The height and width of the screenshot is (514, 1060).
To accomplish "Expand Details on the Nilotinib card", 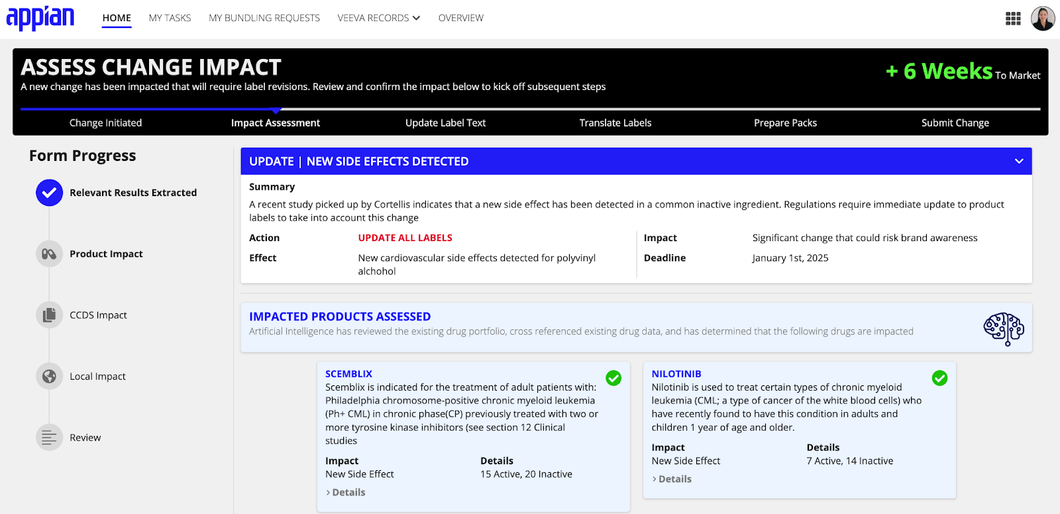I will click(672, 479).
